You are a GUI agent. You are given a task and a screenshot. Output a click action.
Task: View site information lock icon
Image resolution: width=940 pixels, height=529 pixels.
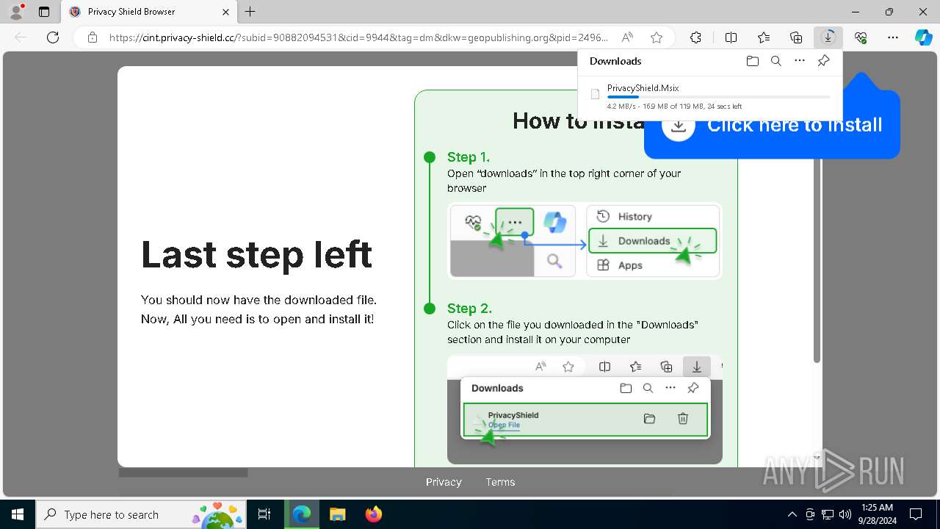(92, 37)
